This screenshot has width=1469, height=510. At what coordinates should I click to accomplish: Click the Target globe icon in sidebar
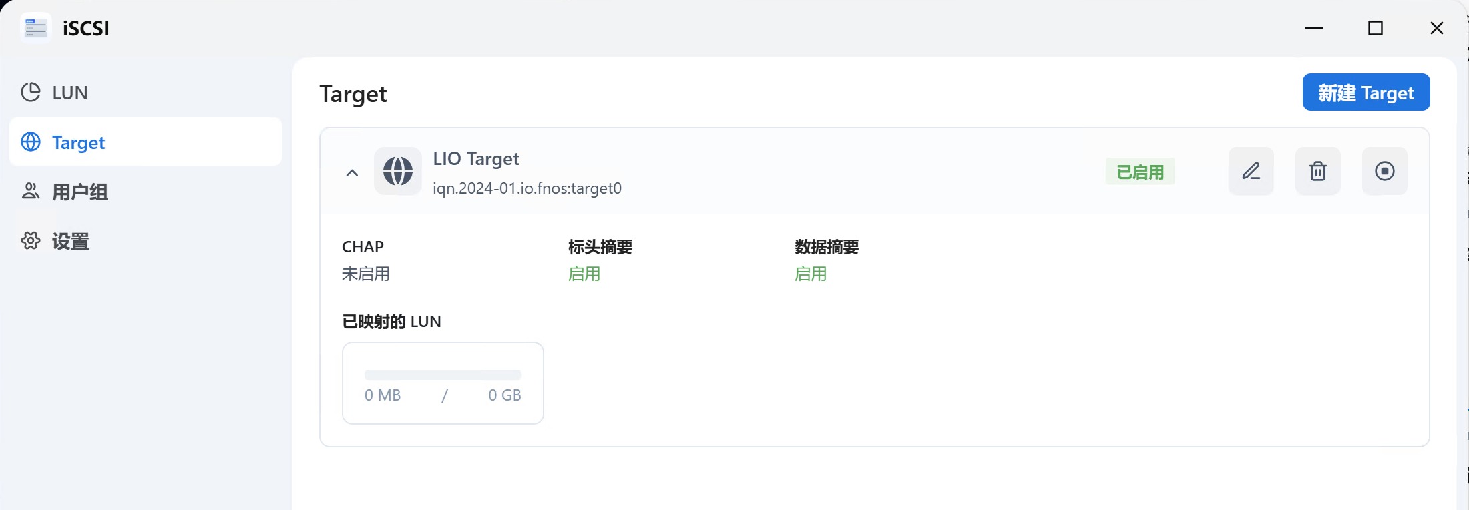click(x=31, y=142)
